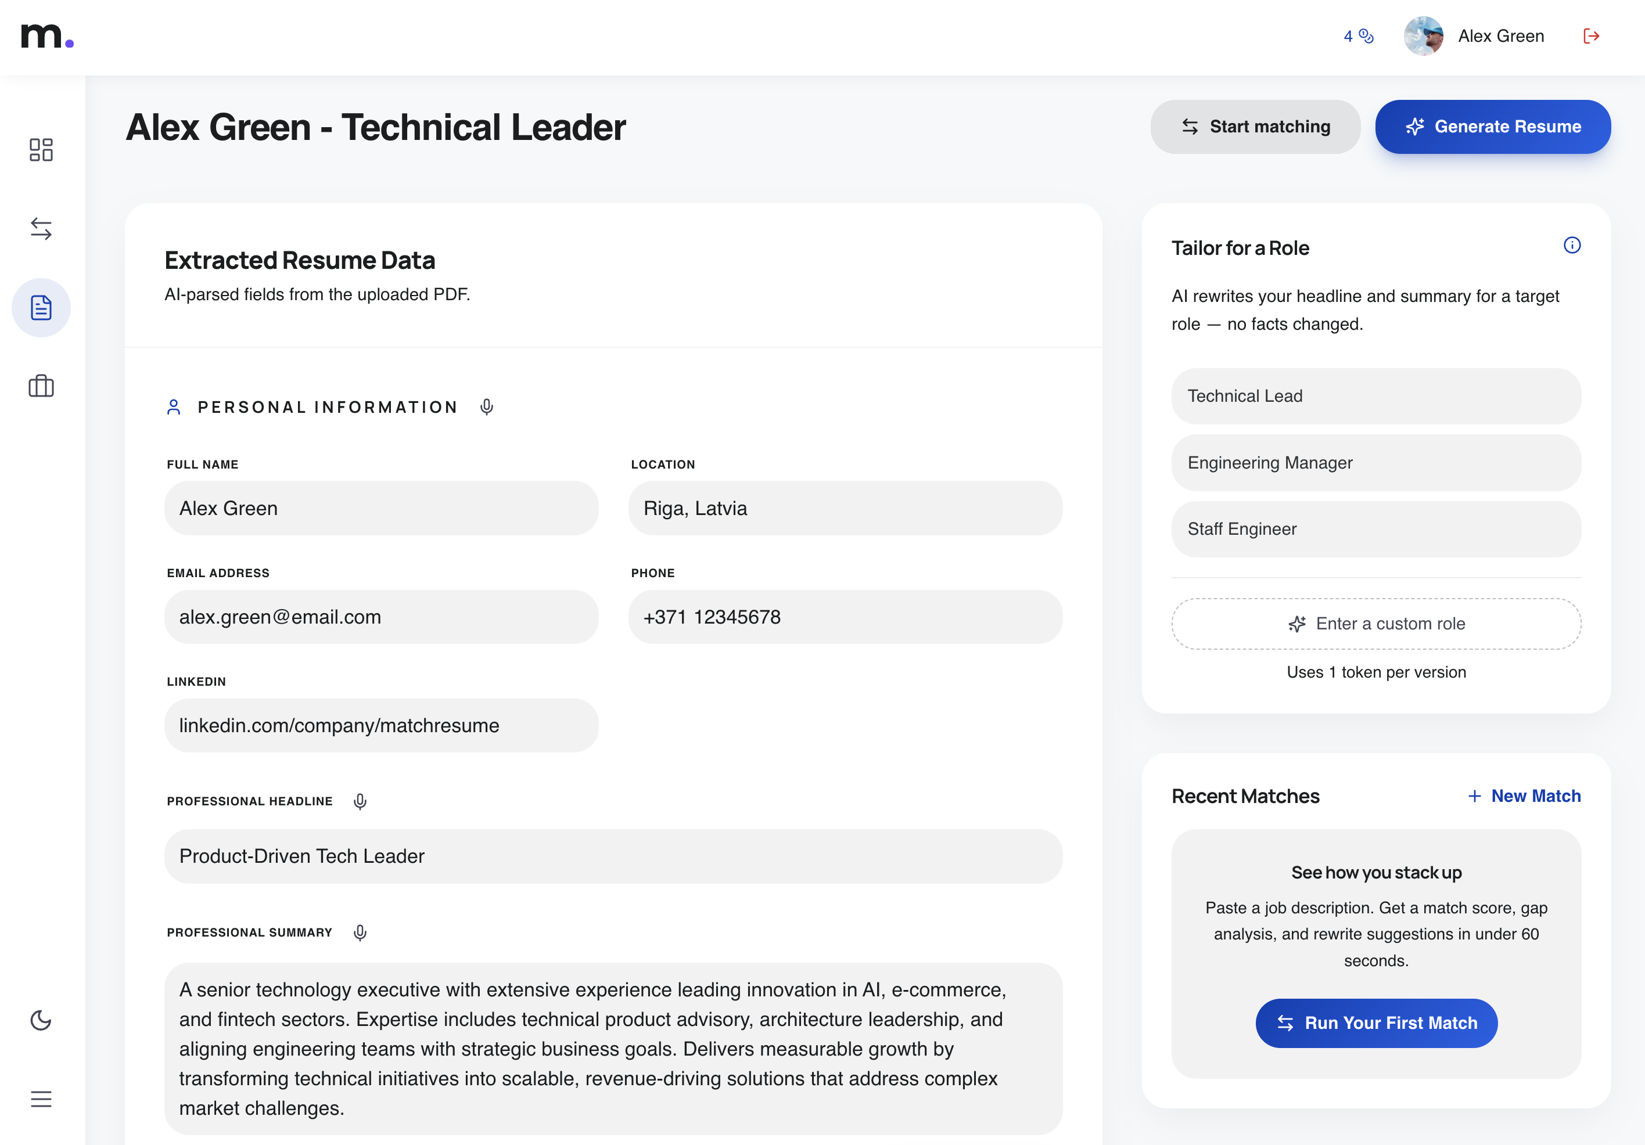Edit the Professional Headline field
This screenshot has width=1645, height=1145.
pos(613,856)
